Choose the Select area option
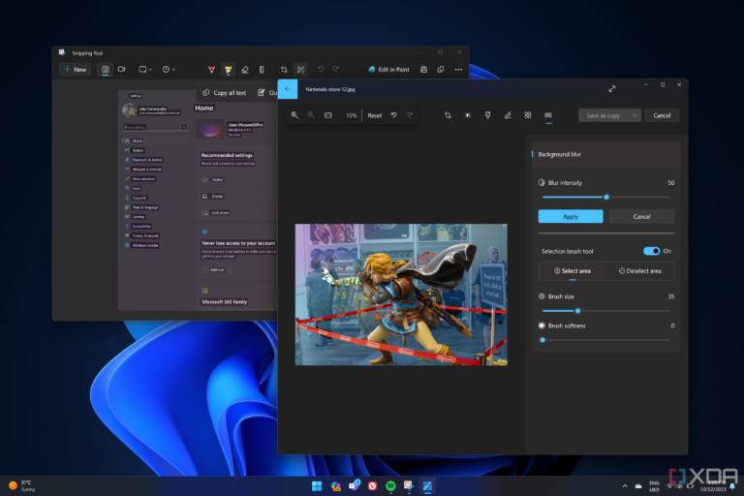This screenshot has height=496, width=744. (572, 271)
